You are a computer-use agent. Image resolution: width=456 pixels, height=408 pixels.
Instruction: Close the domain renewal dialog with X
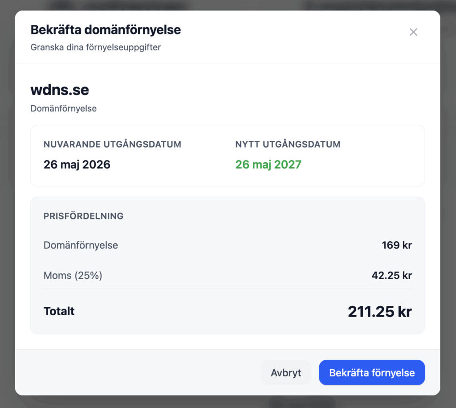[413, 32]
